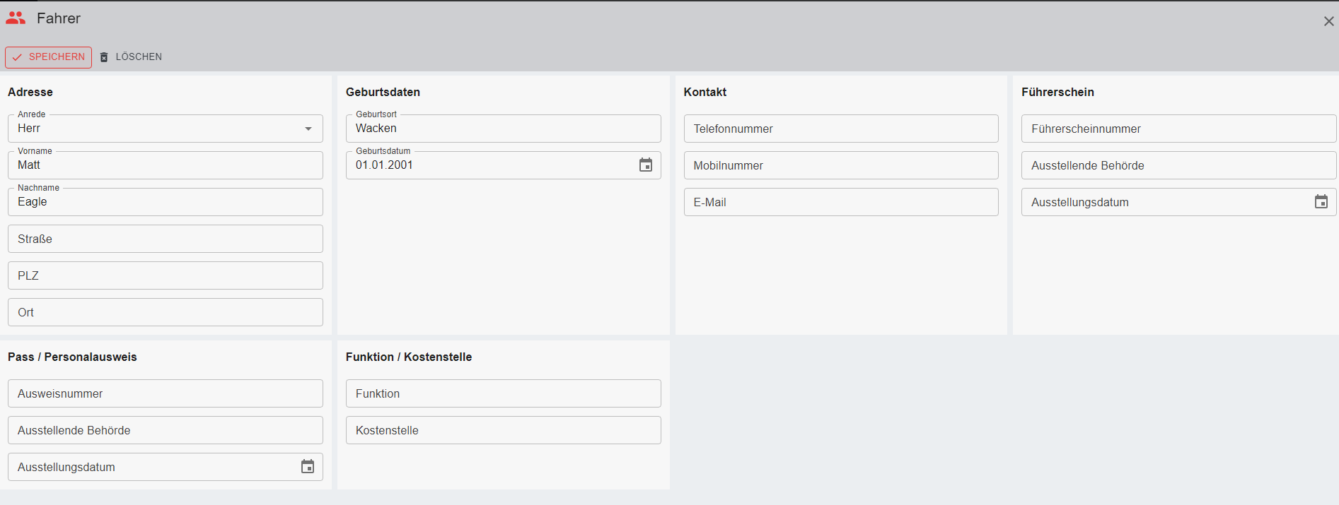Click the PLZ text field

coord(165,275)
